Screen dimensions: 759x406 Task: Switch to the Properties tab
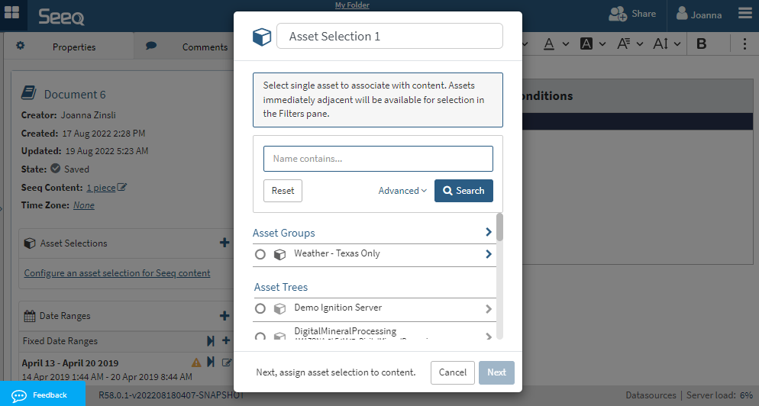coord(73,47)
